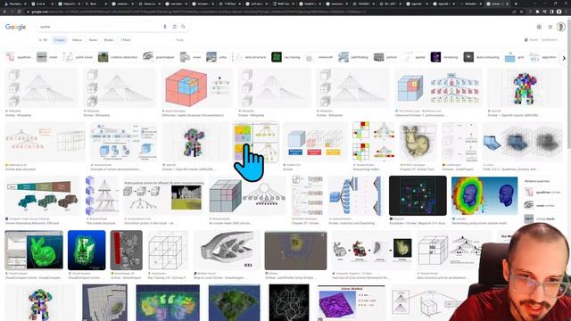Click the voice search microphone icon

pyautogui.click(x=165, y=27)
